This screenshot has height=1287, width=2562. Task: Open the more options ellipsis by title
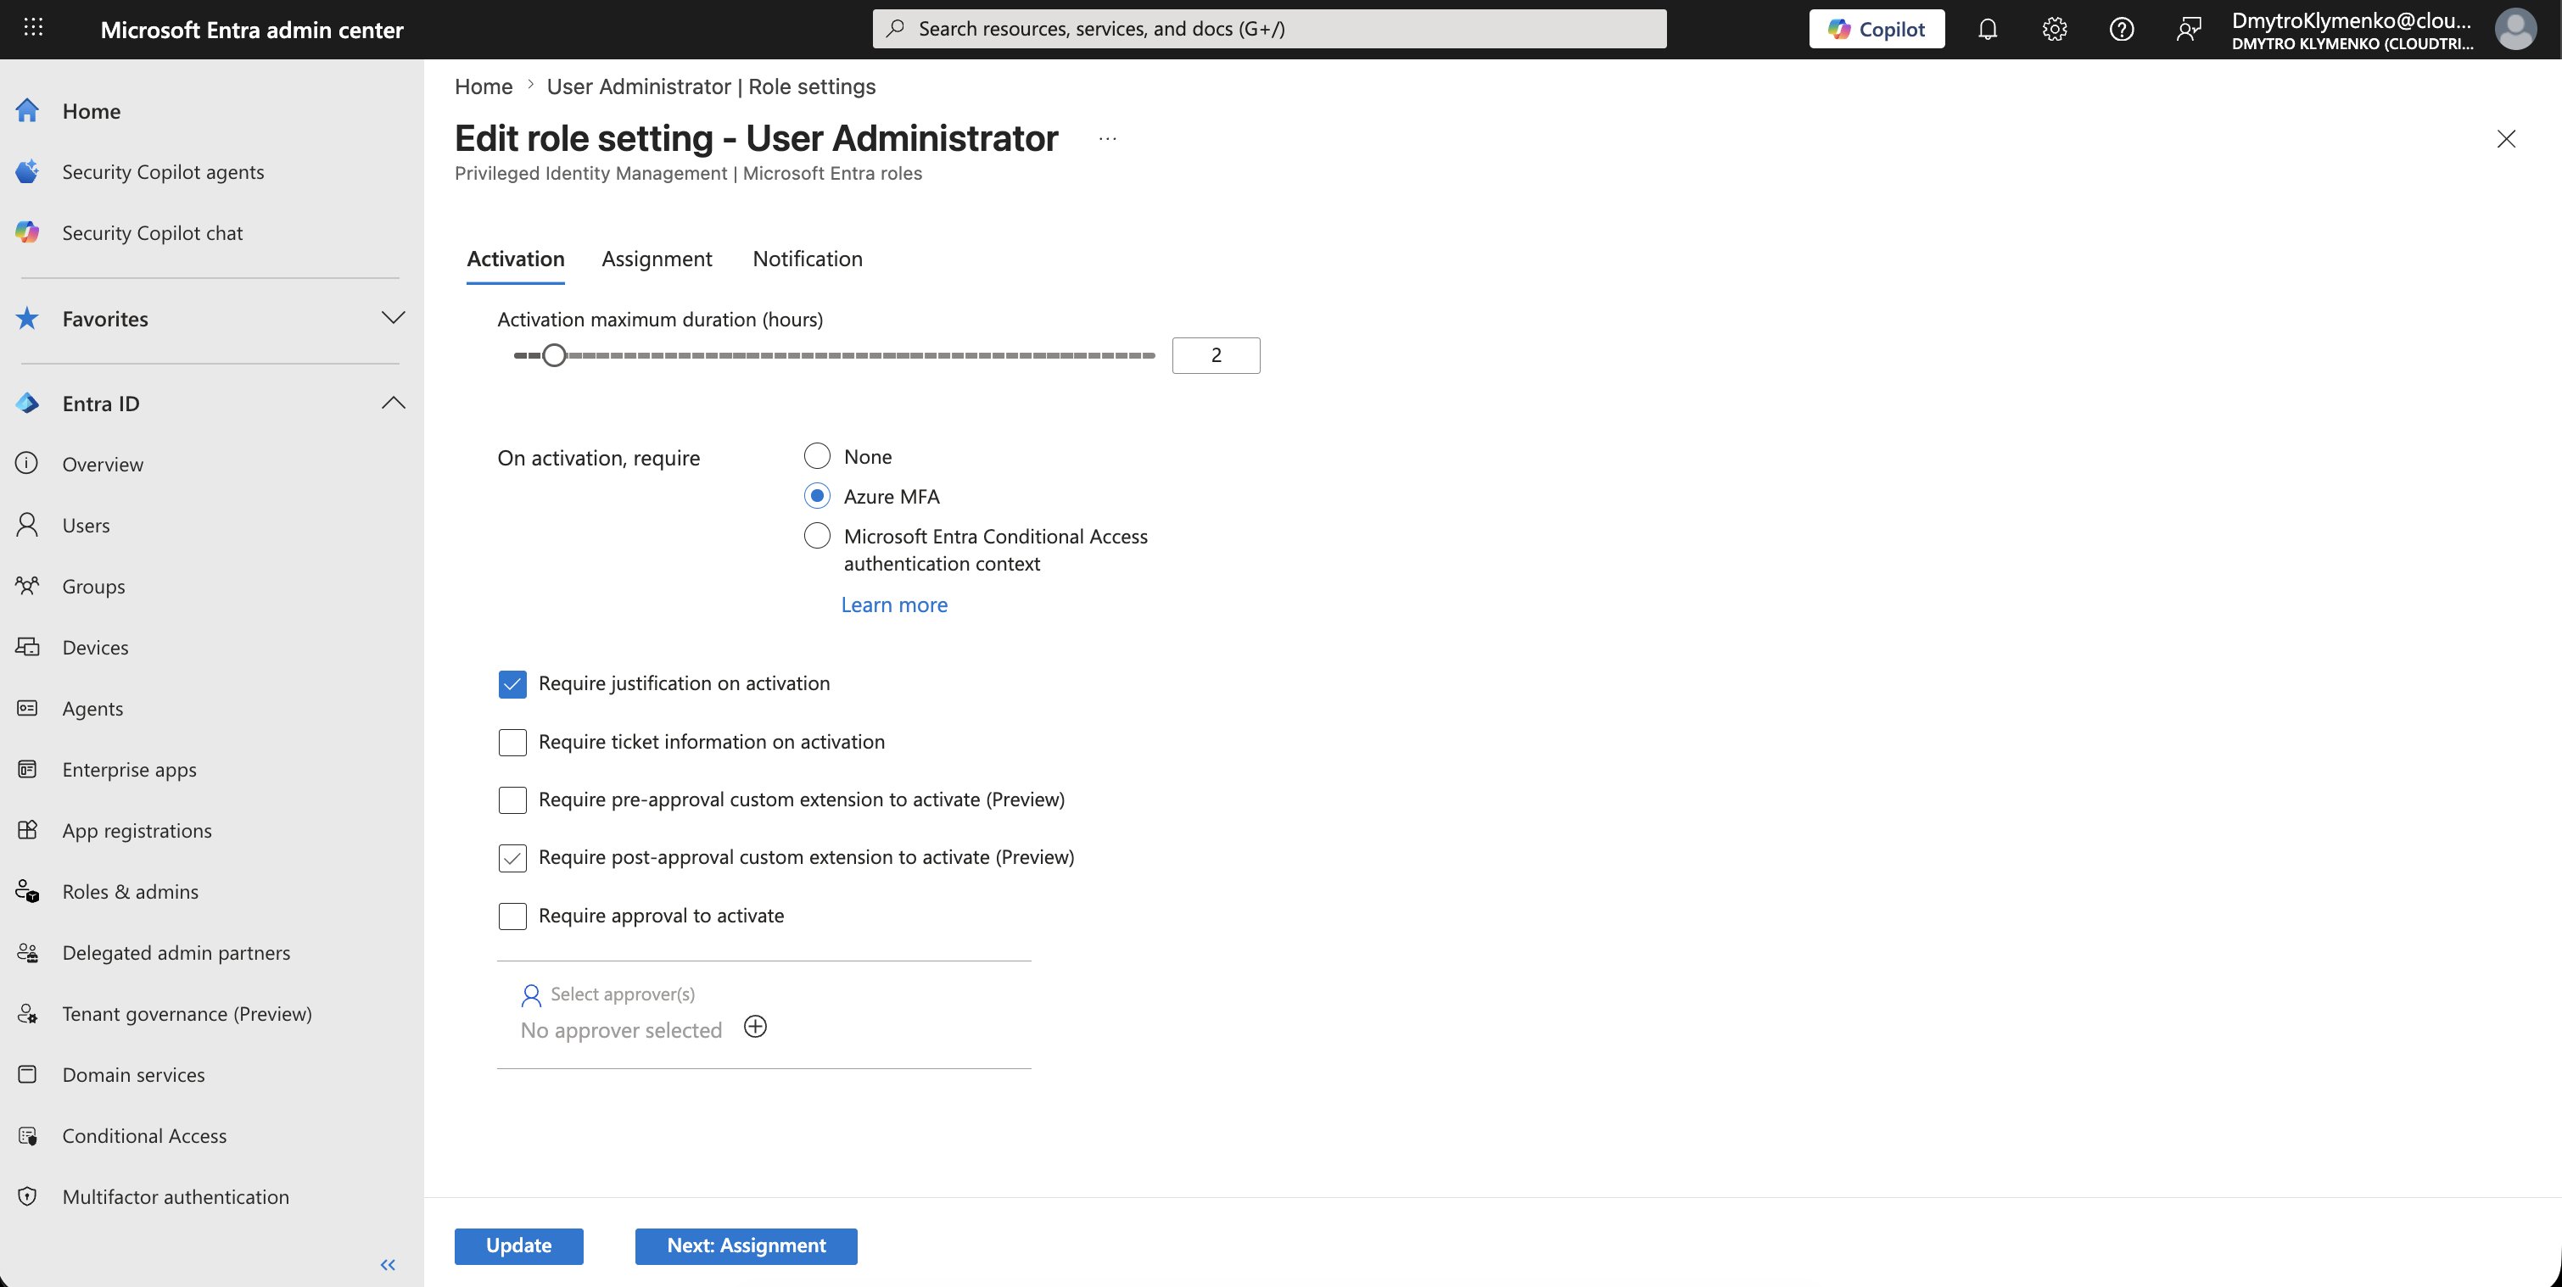point(1107,139)
